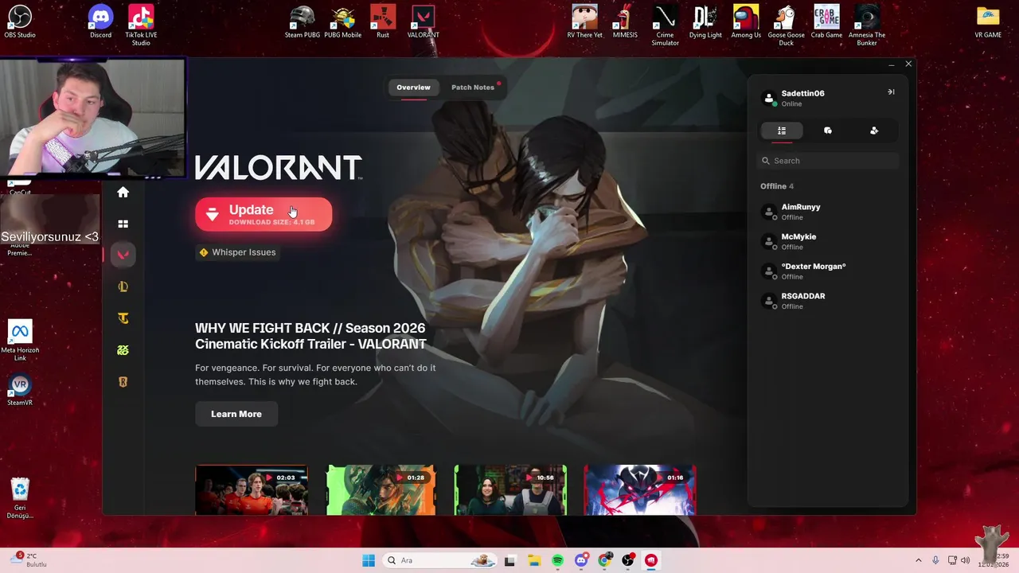Select the Teamfight Tactics sidebar icon
The image size is (1019, 573).
pyautogui.click(x=123, y=318)
